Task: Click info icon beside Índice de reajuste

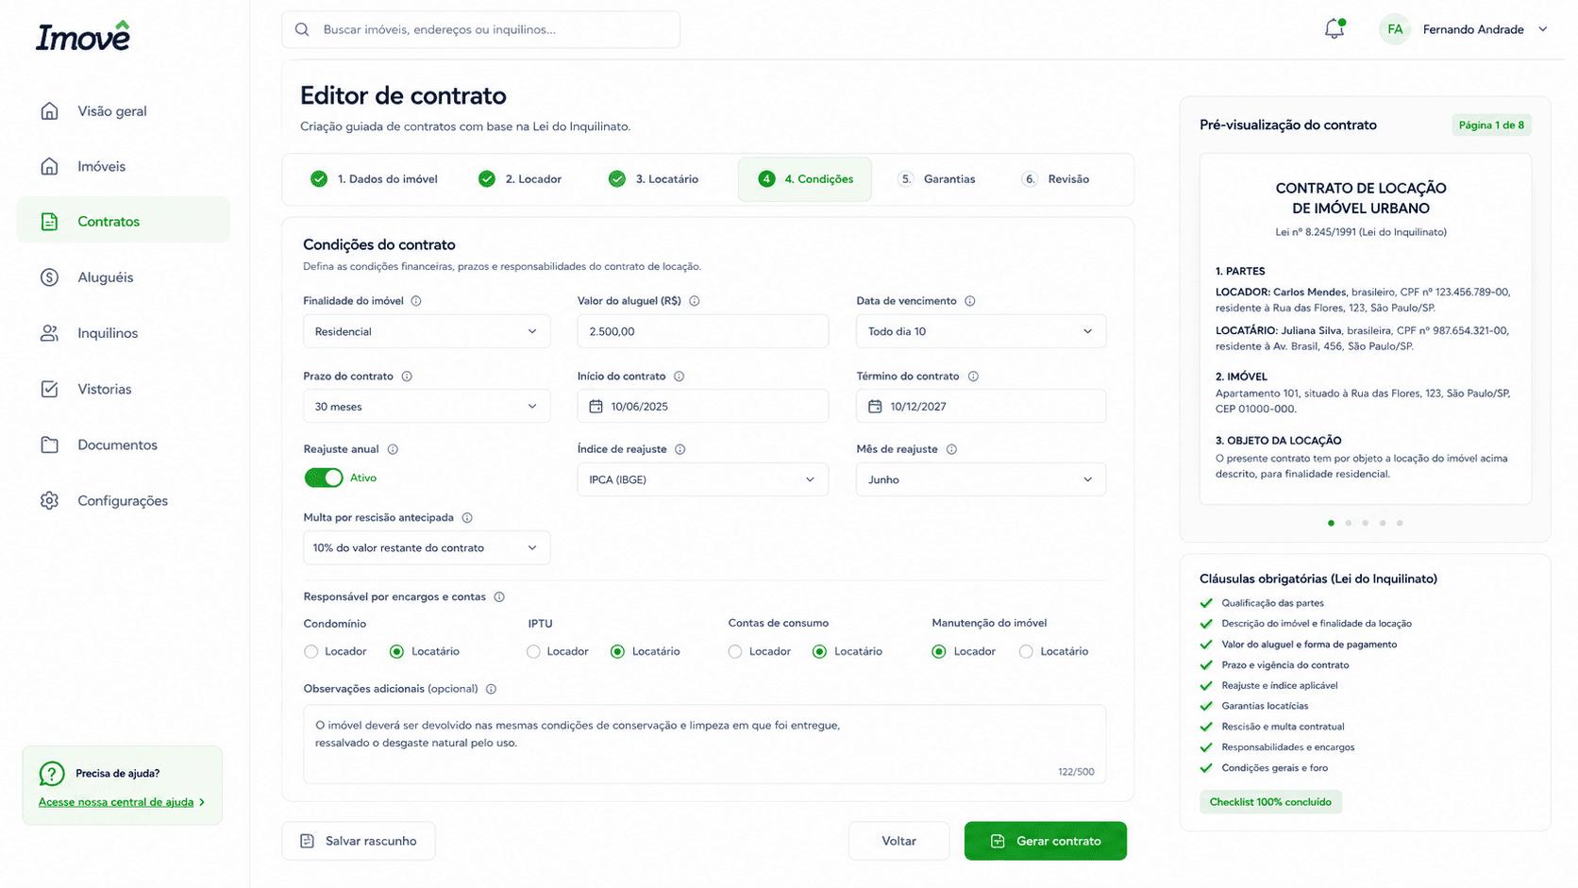Action: (x=680, y=449)
